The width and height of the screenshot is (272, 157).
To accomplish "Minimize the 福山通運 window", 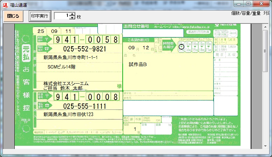I will 239,4.
